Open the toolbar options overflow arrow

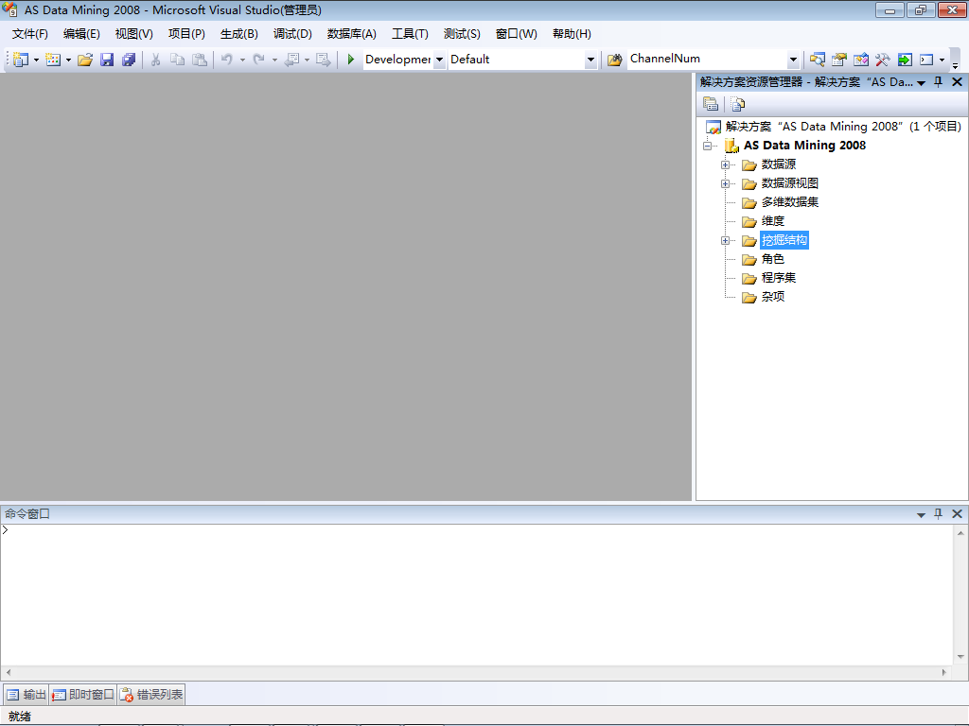click(x=956, y=64)
